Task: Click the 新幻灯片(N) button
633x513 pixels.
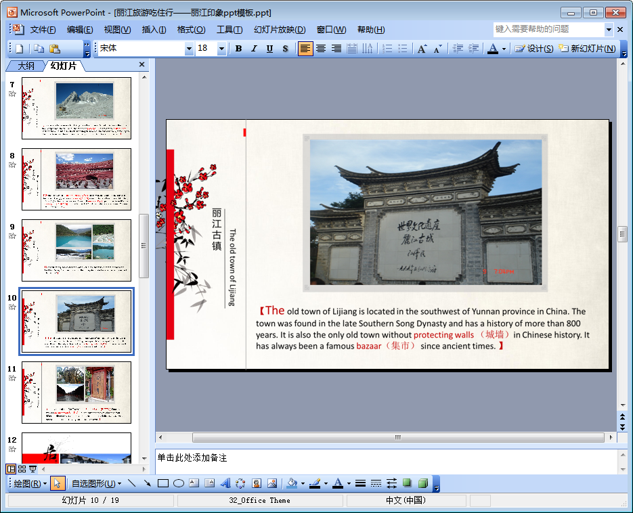Action: coord(587,49)
